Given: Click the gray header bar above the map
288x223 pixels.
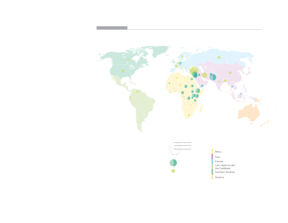Looking at the screenshot, I should coord(112,28).
